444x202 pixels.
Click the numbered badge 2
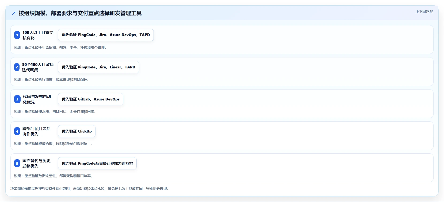17,67
